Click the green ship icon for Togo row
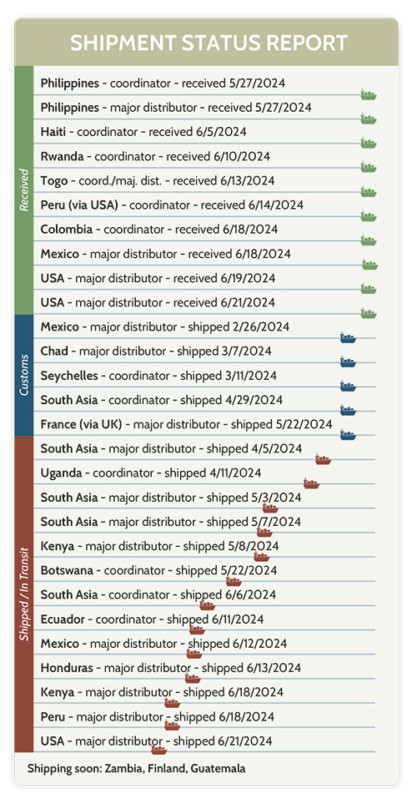The height and width of the screenshot is (804, 417). pos(369,191)
